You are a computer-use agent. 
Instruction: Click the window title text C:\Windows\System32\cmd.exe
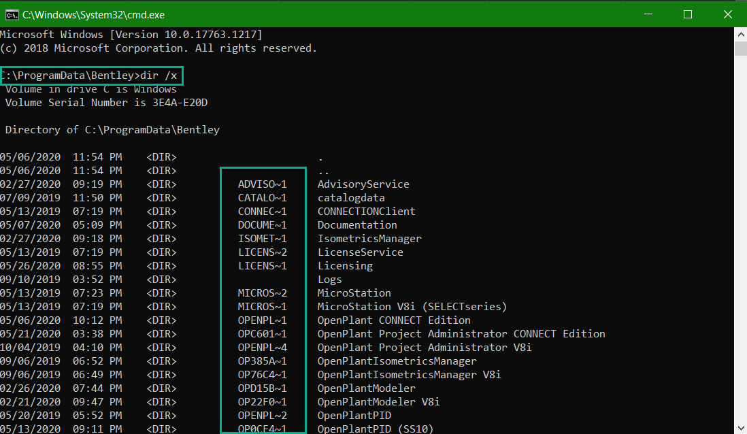coord(93,15)
